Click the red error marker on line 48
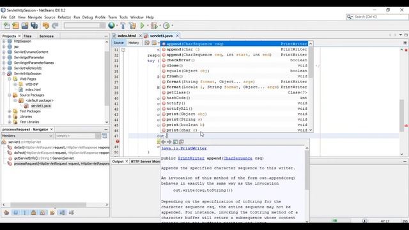This screenshot has height=230, width=409. [118, 141]
